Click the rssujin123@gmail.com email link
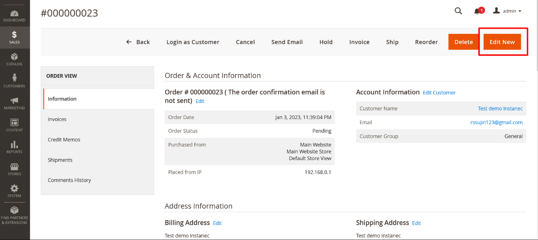This screenshot has height=240, width=538. click(x=496, y=123)
